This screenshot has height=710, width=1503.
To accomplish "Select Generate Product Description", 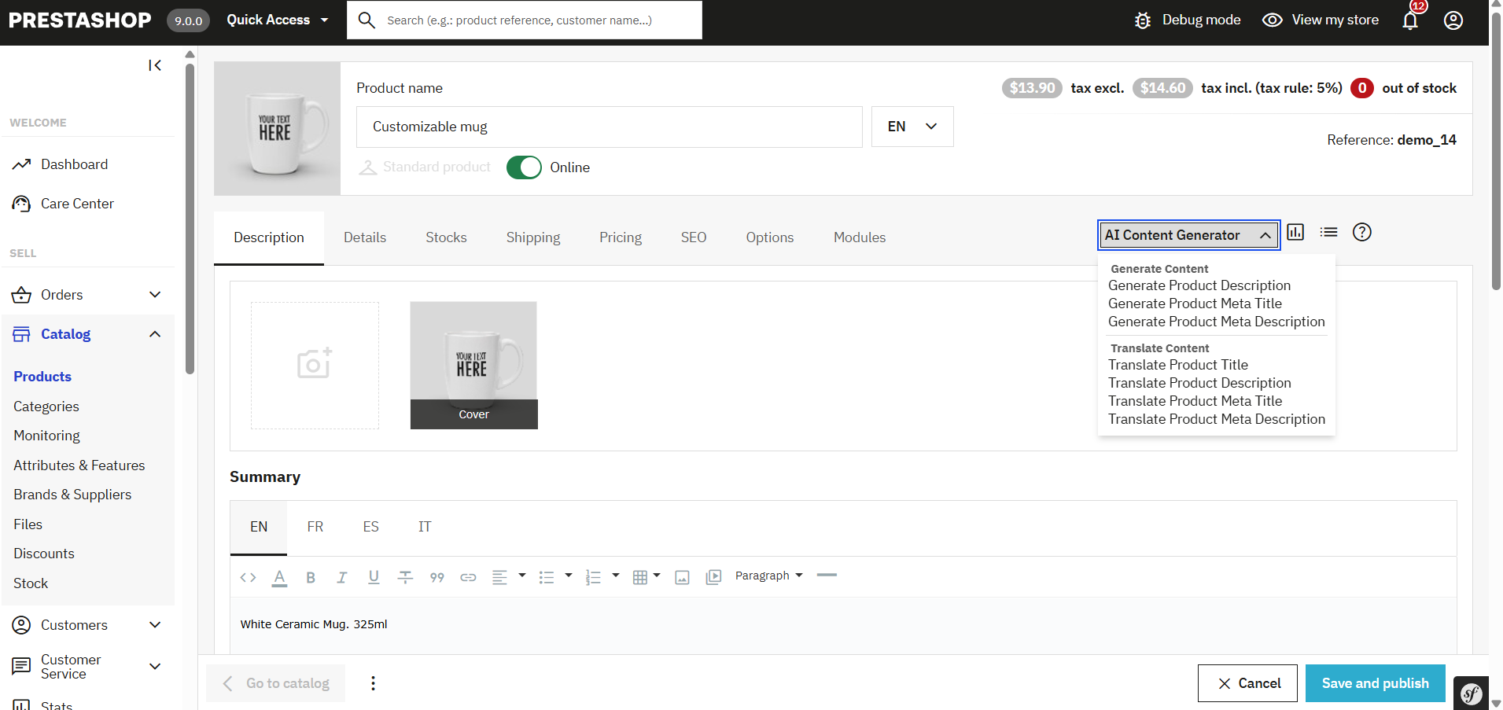I will (x=1199, y=285).
